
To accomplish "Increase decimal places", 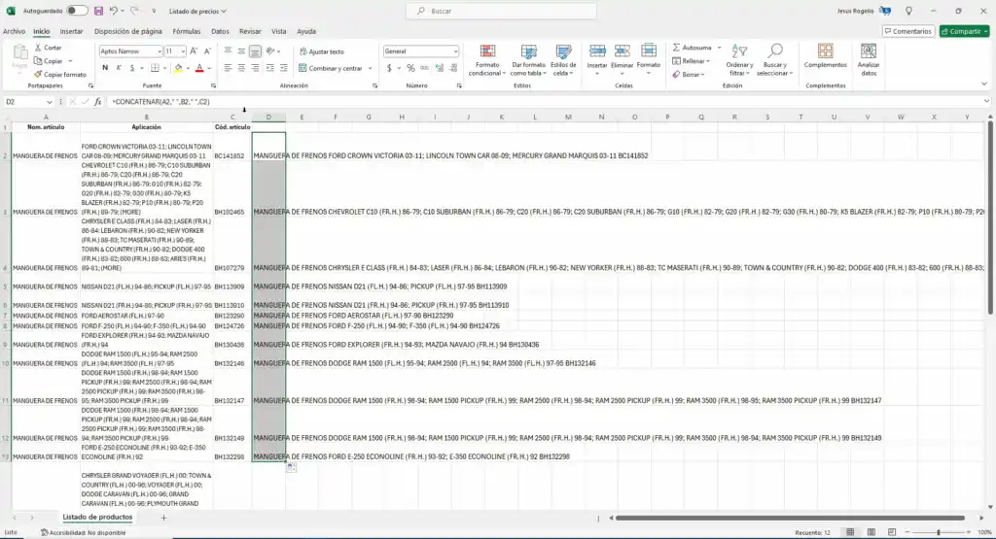I will pyautogui.click(x=440, y=68).
